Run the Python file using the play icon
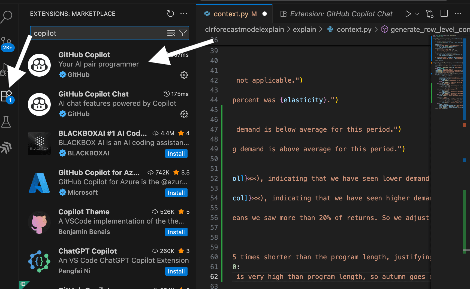 (408, 14)
